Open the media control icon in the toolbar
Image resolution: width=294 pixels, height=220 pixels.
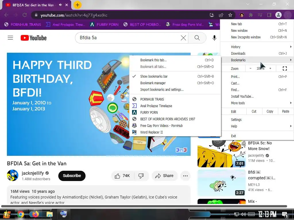pyautogui.click(x=260, y=15)
